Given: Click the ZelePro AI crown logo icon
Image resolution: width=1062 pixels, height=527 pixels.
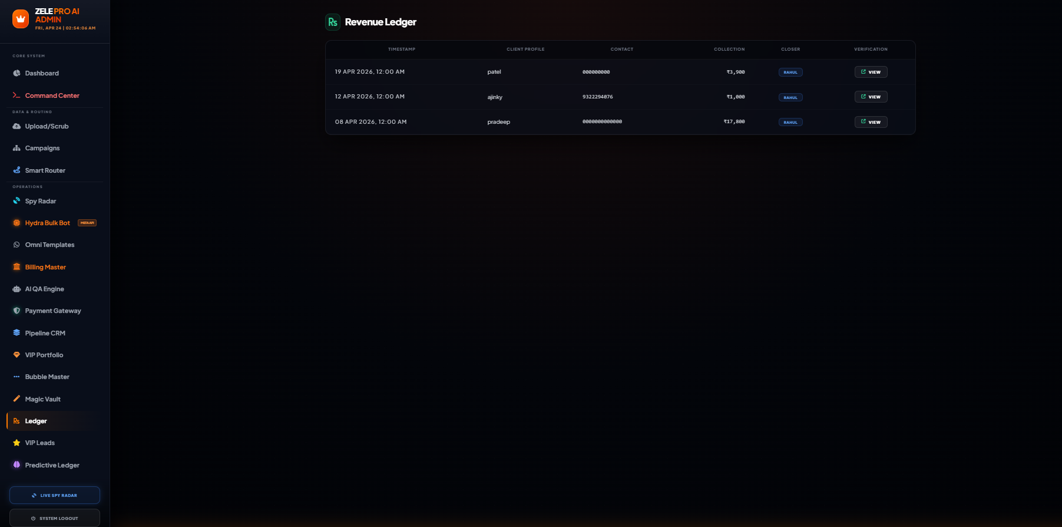Looking at the screenshot, I should pyautogui.click(x=21, y=19).
